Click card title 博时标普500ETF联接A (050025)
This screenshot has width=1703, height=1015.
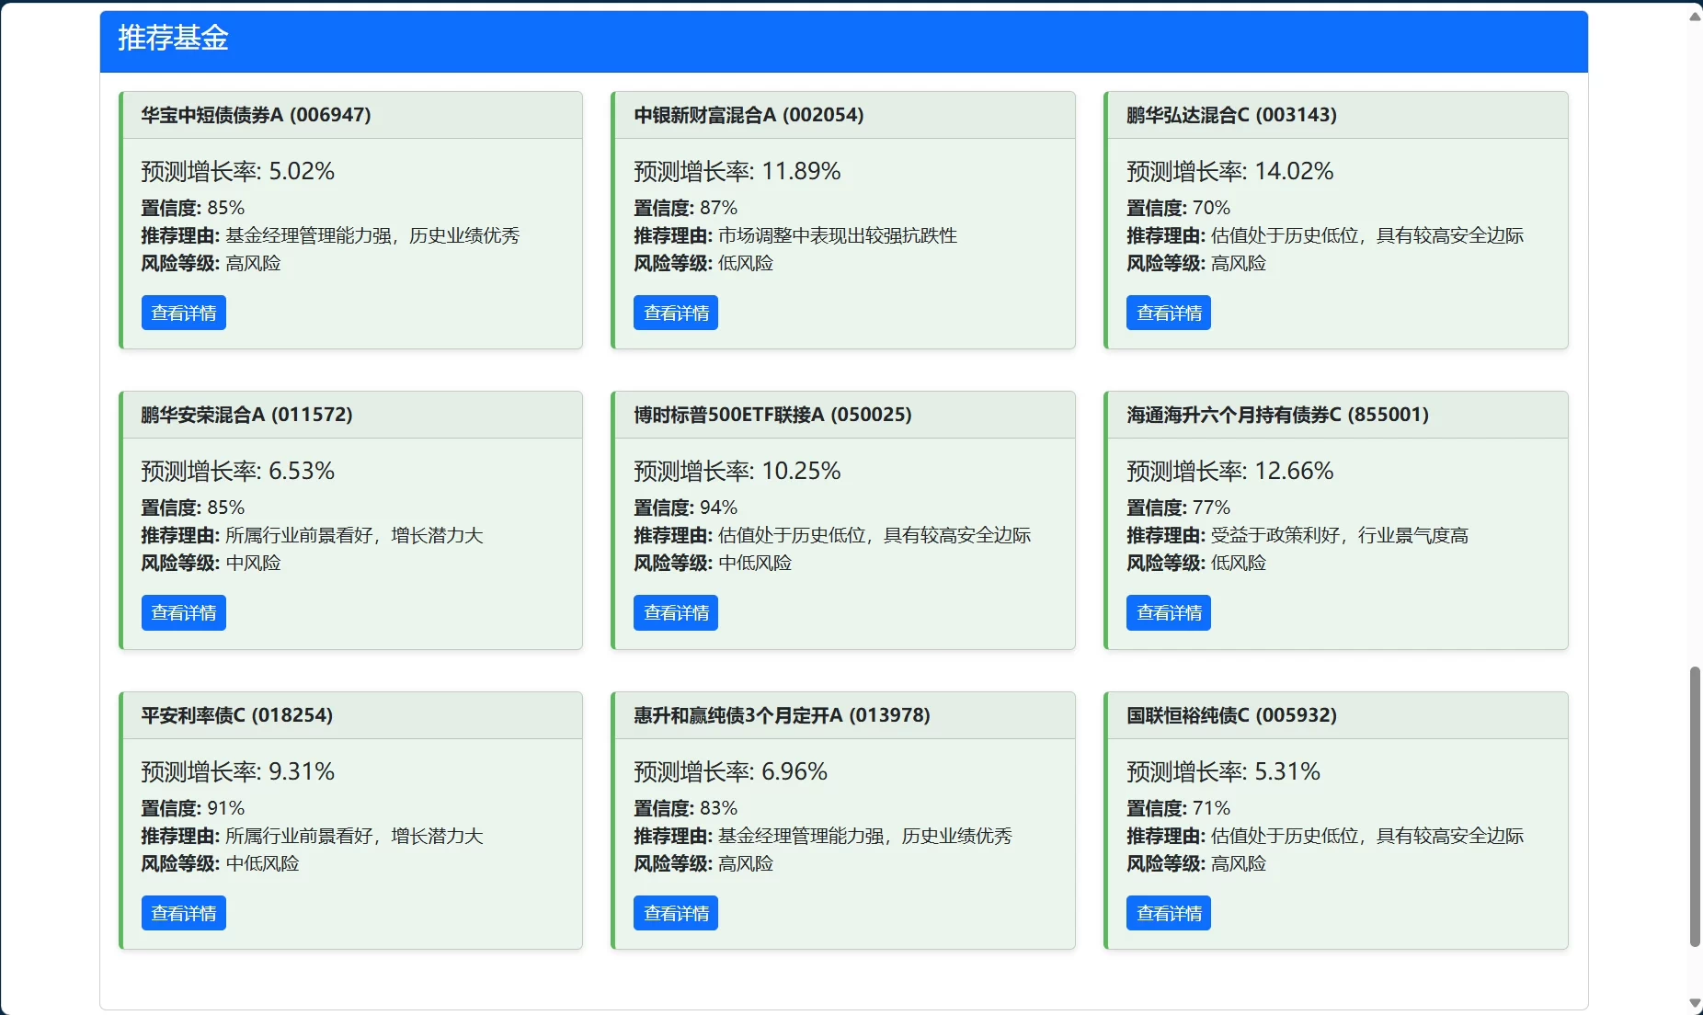[772, 415]
